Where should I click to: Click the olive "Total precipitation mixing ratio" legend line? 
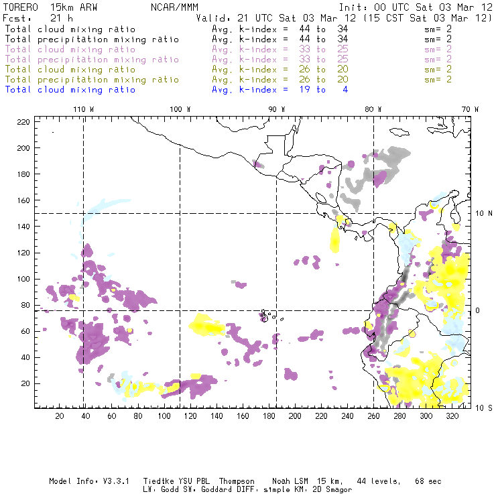(x=92, y=80)
